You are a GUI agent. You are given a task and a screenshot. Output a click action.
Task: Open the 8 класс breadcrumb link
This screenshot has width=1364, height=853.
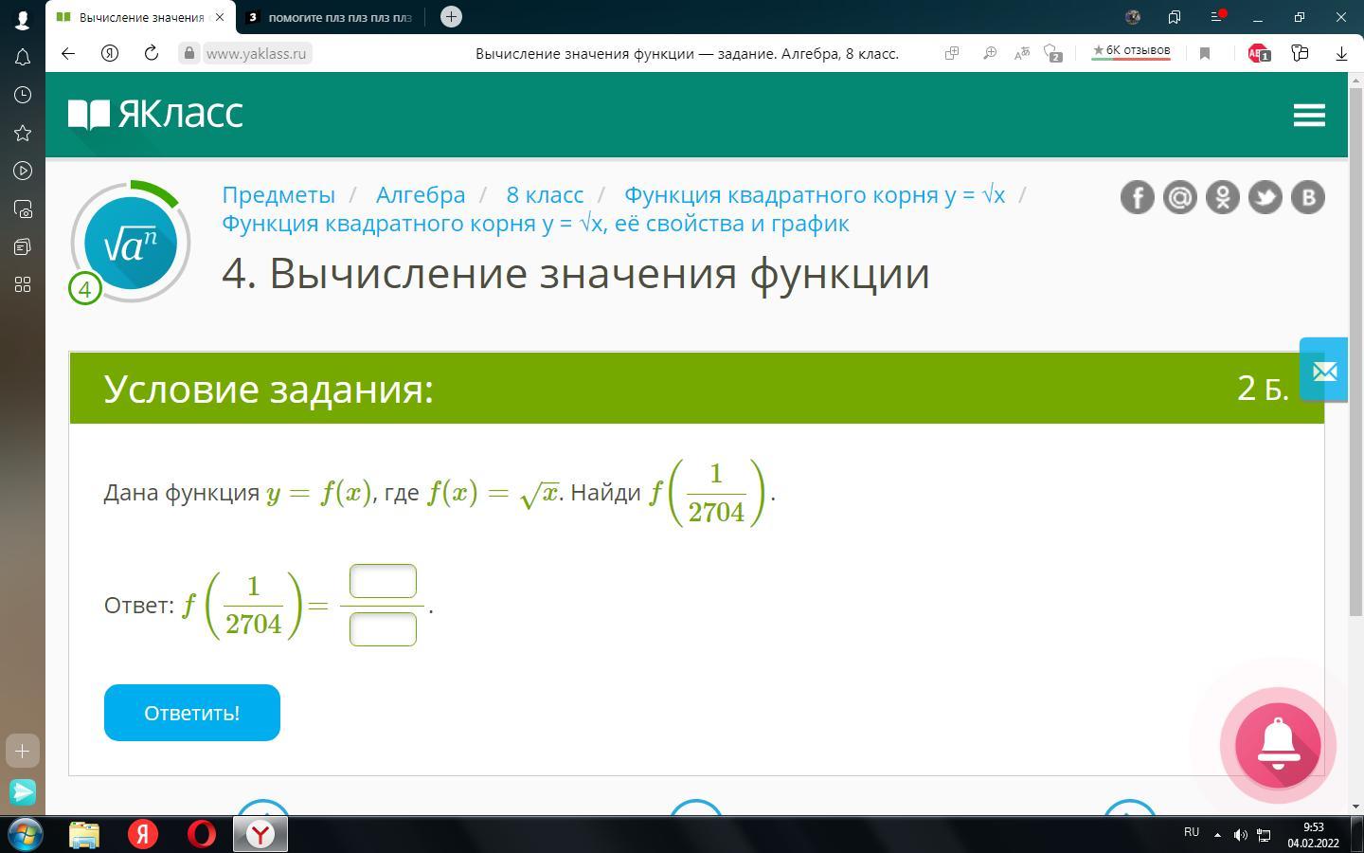coord(545,194)
